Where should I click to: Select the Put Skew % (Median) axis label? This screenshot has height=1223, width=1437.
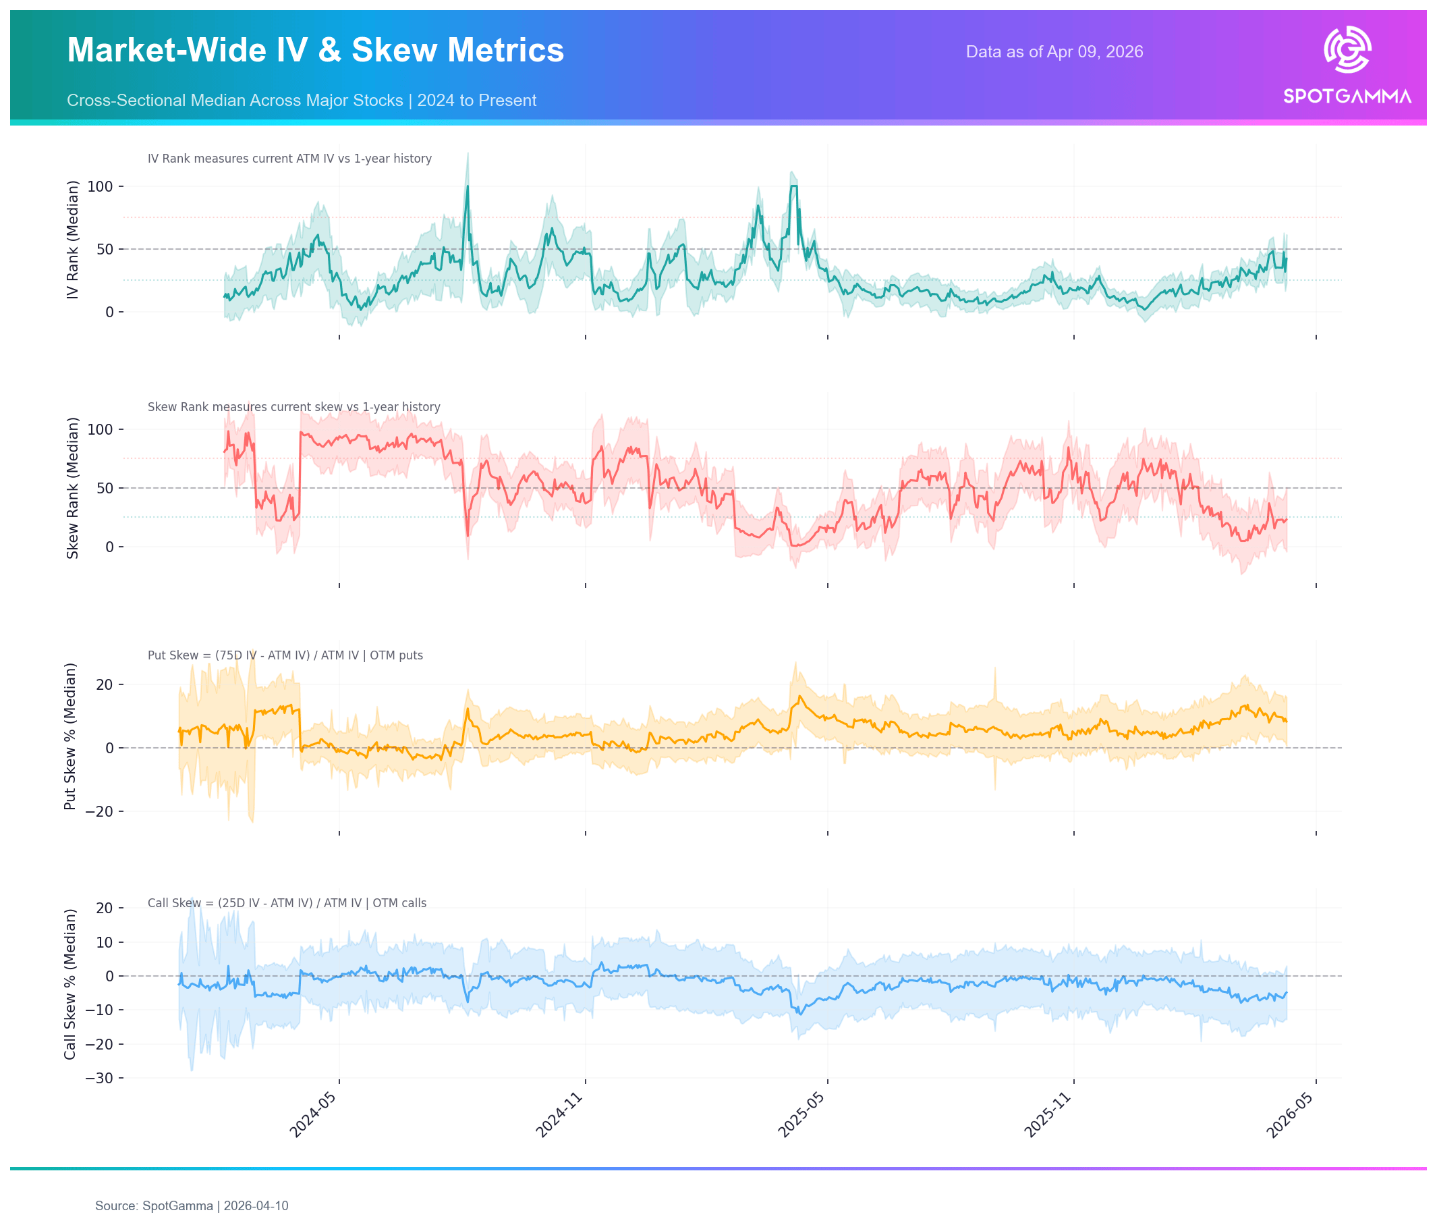(x=70, y=736)
